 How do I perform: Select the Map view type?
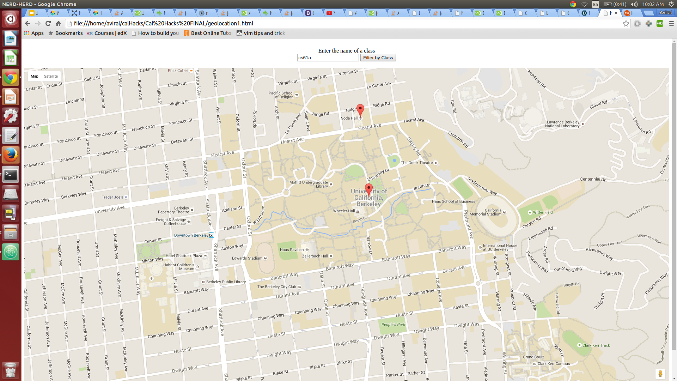(x=35, y=76)
